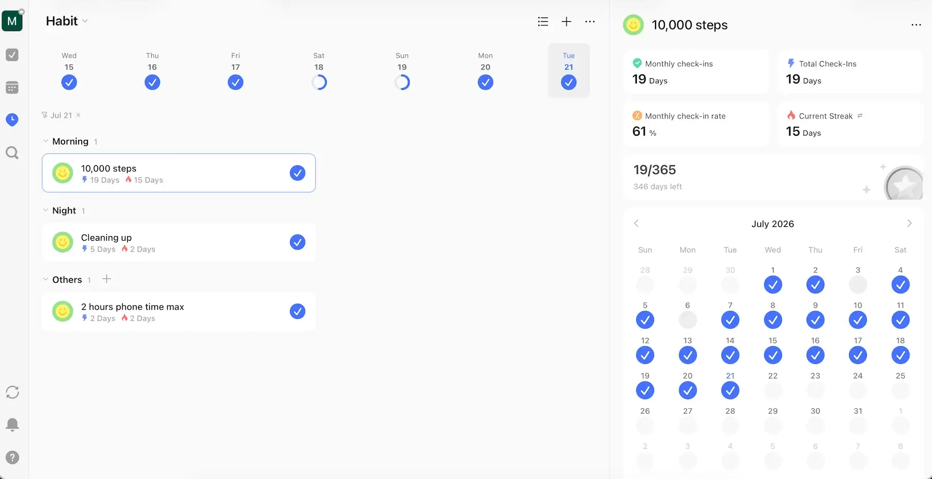This screenshot has width=932, height=479.
Task: Uncheck July 1 in monthly calendar
Action: (773, 284)
